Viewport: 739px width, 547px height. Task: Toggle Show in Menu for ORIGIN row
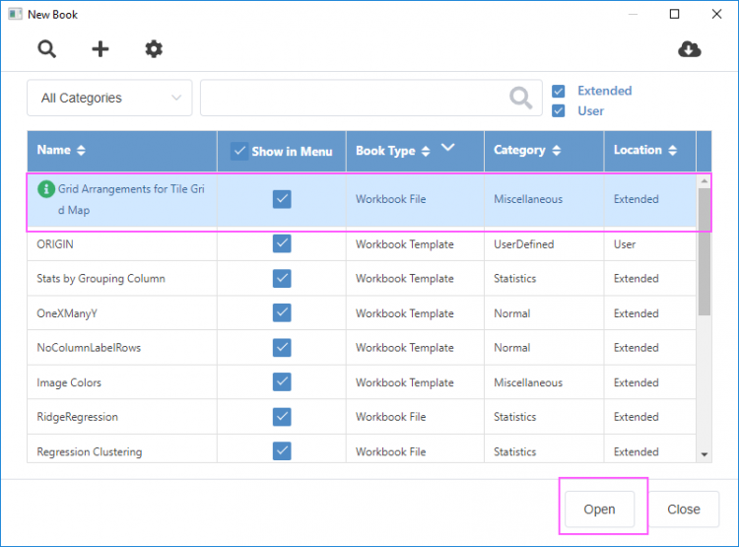(282, 243)
